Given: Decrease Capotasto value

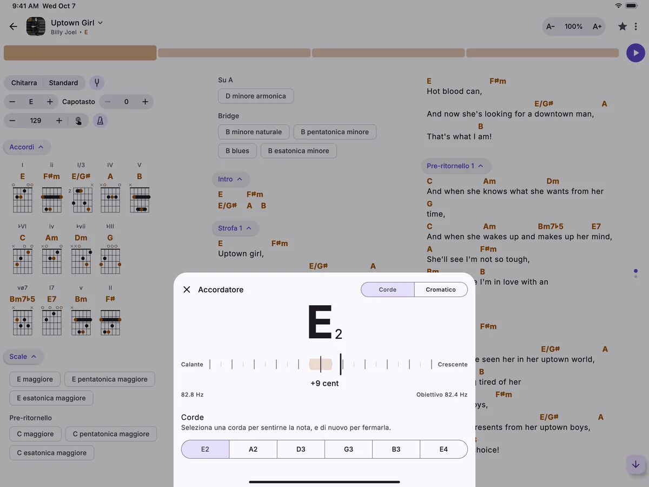Looking at the screenshot, I should (108, 102).
